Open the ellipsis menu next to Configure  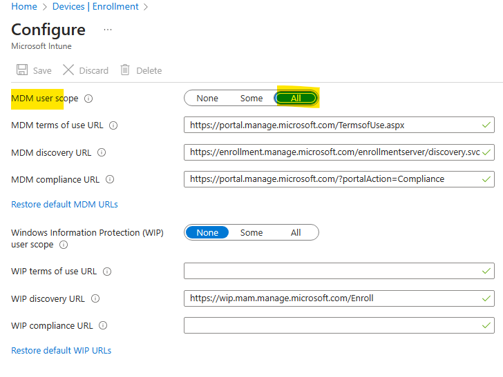coord(108,30)
